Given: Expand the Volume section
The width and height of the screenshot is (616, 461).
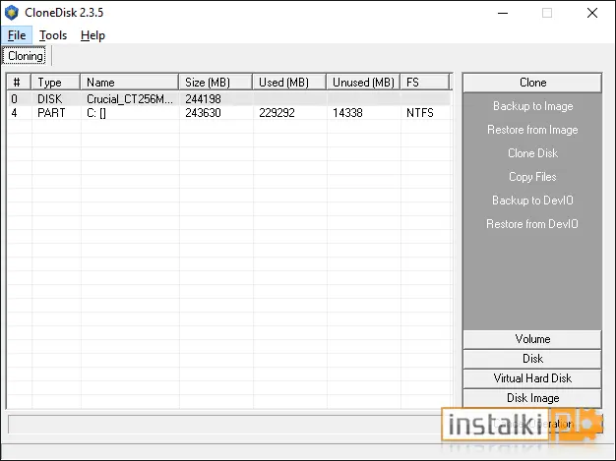Looking at the screenshot, I should click(x=532, y=339).
